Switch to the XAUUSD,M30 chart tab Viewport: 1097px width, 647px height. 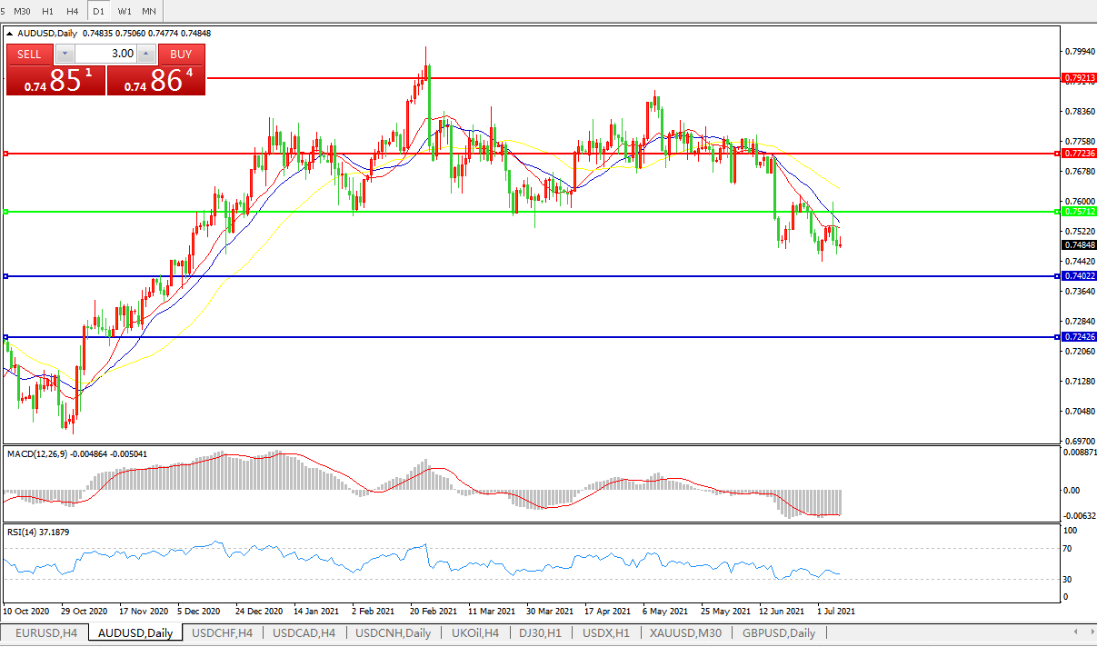tap(685, 633)
